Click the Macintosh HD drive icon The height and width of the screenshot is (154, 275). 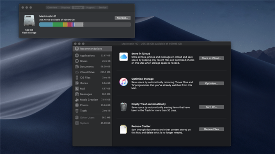pos(29,21)
